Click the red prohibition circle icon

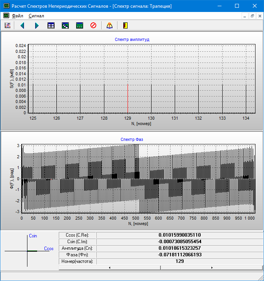[93, 25]
